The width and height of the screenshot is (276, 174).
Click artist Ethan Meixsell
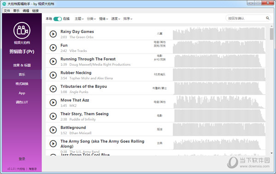tap(80, 133)
